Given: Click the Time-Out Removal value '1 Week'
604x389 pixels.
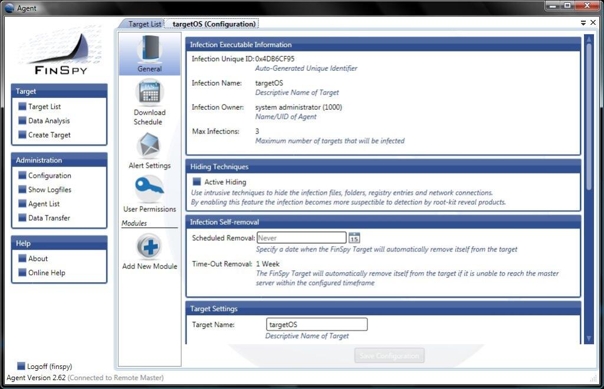Looking at the screenshot, I should tap(268, 264).
